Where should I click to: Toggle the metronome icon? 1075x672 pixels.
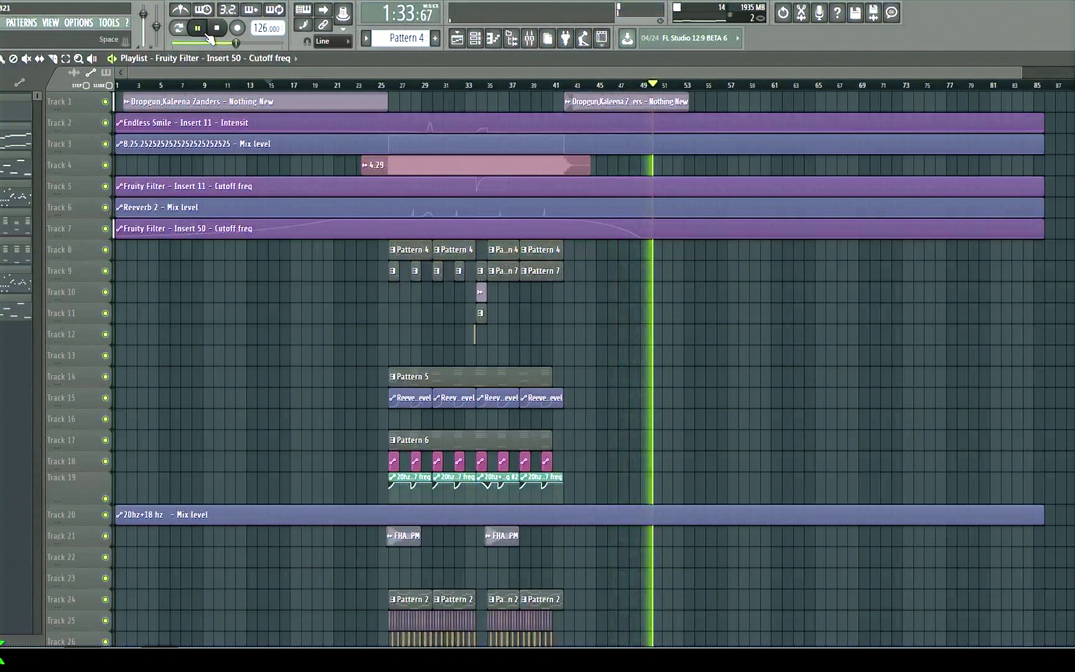coord(180,9)
